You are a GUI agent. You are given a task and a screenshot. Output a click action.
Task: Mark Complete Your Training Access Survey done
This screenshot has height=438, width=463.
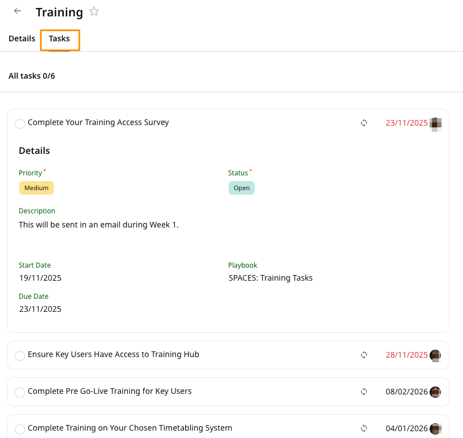pyautogui.click(x=20, y=124)
